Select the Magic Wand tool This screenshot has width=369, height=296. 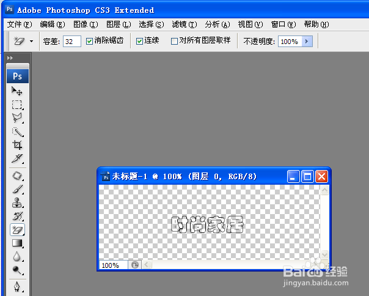pos(17,132)
